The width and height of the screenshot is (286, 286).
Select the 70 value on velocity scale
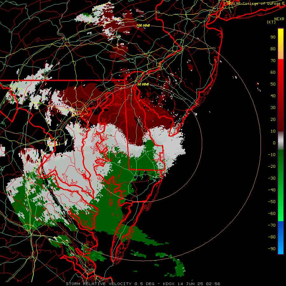coord(273,61)
